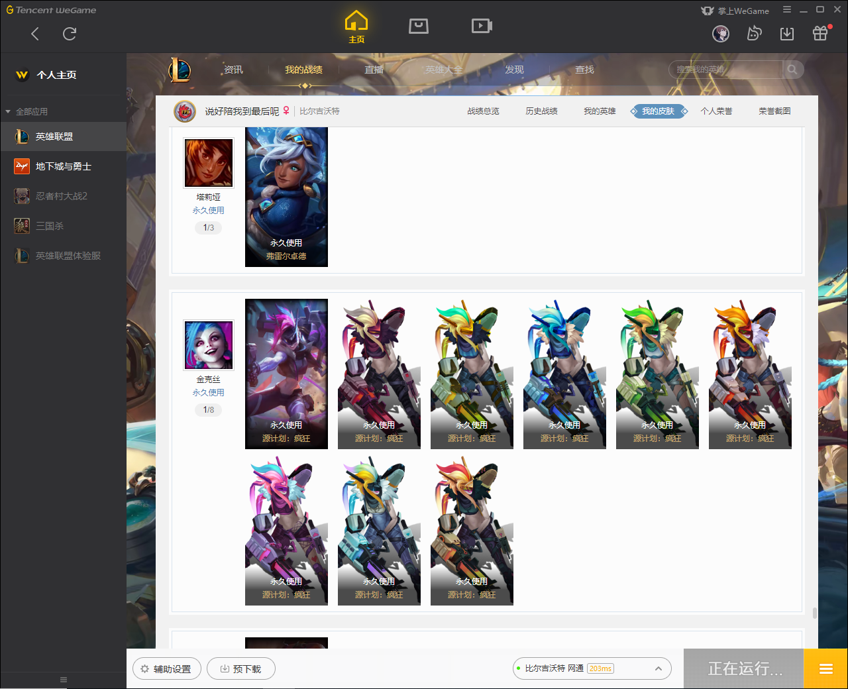Click the 正在运行 button
848x689 pixels.
pos(744,669)
